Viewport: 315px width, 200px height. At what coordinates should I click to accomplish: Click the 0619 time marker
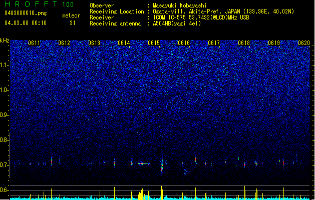274,43
